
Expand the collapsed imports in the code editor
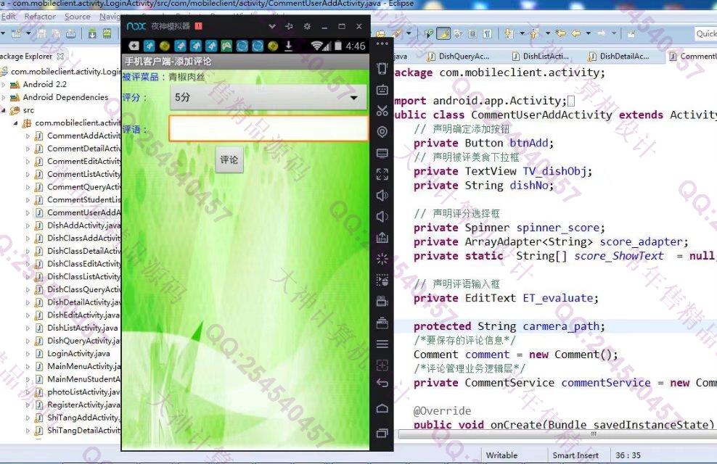coord(570,101)
